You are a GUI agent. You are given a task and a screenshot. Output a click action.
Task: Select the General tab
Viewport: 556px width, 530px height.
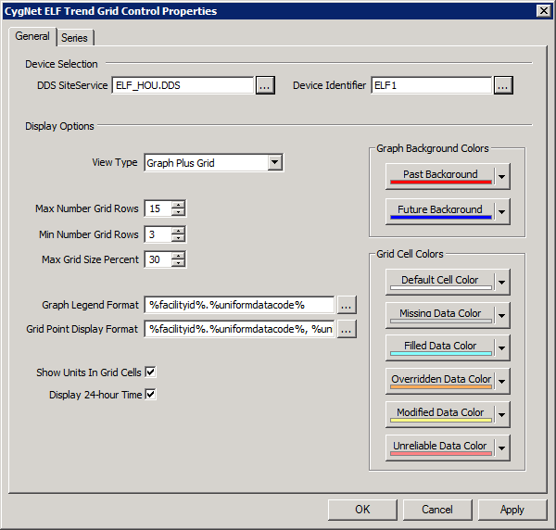click(32, 36)
